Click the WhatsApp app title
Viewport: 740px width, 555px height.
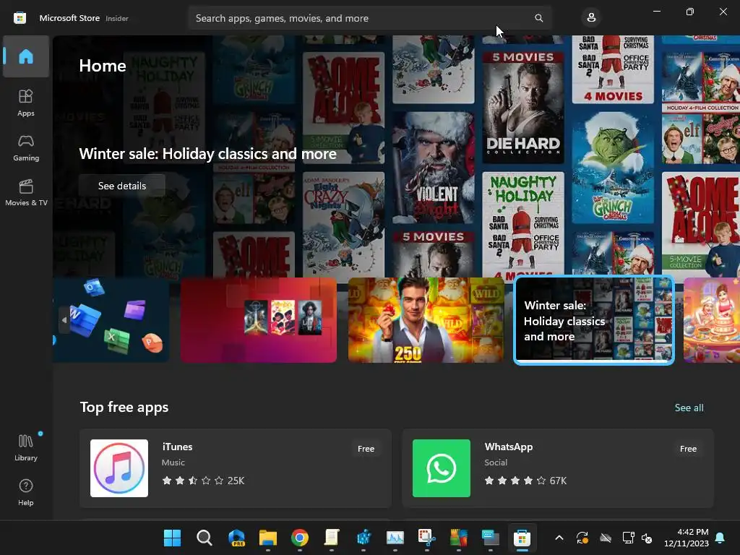(x=508, y=447)
